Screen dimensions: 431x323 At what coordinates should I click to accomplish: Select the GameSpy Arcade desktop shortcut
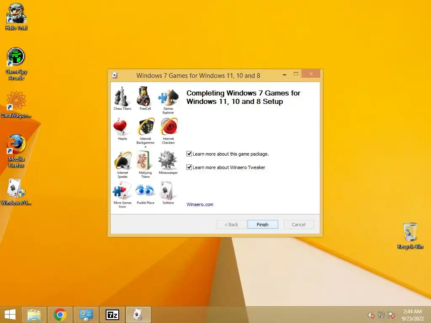point(16,64)
